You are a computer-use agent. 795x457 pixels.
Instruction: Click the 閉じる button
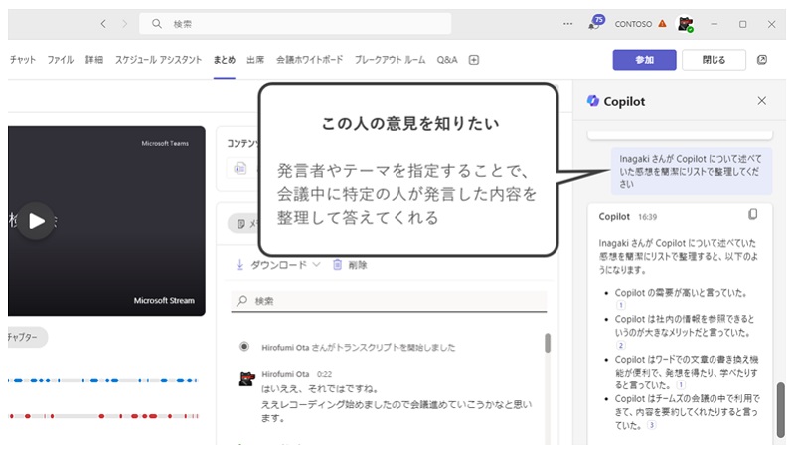[714, 60]
